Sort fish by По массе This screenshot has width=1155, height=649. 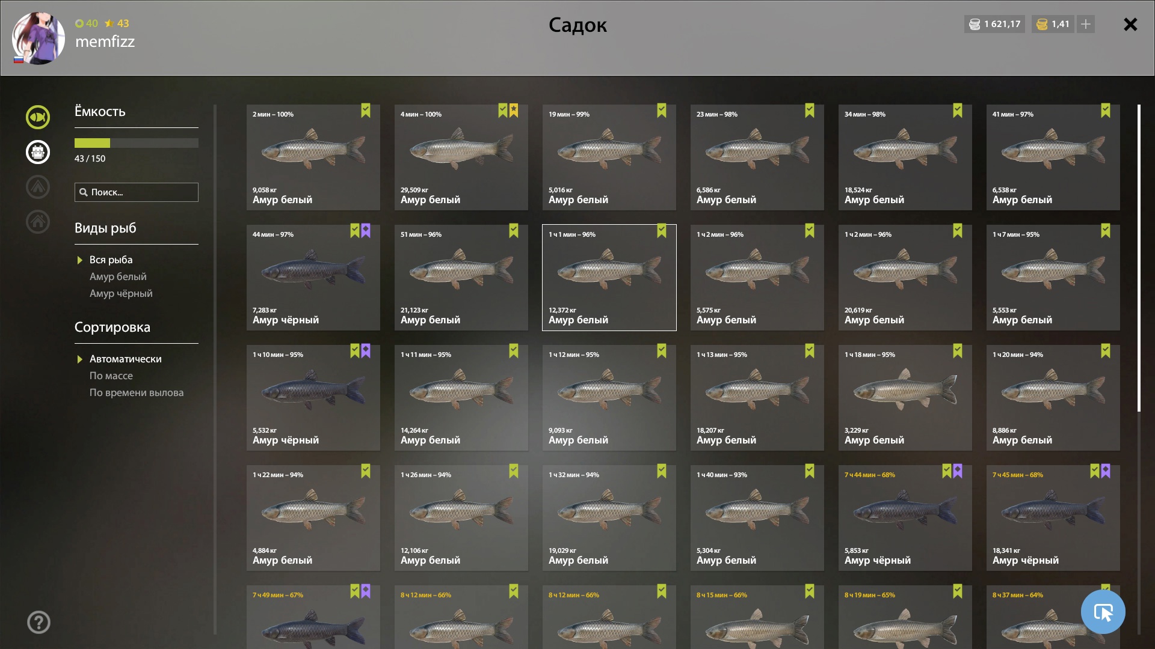(x=111, y=376)
